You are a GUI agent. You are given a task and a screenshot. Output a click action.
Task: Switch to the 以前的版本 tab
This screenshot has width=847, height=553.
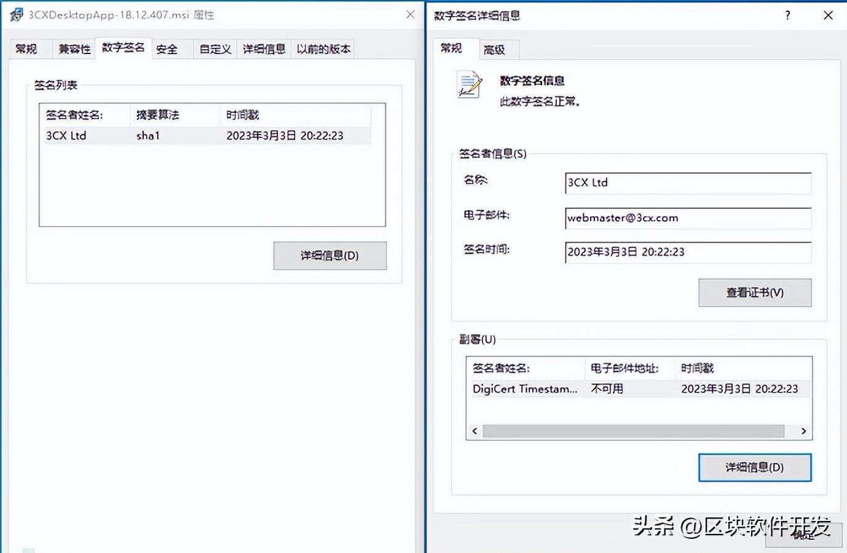point(323,49)
